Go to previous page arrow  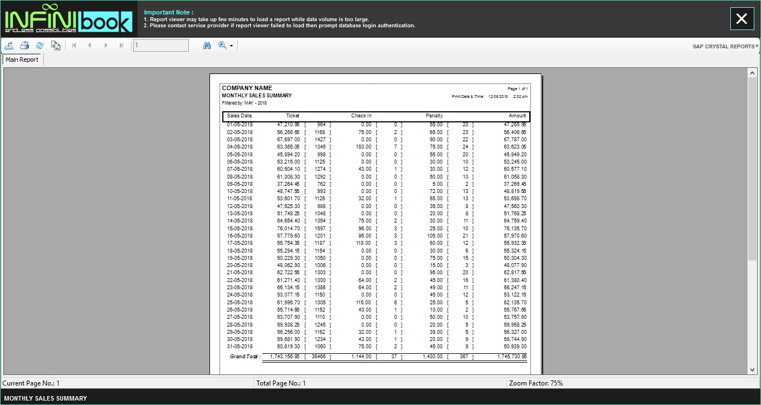coord(90,46)
